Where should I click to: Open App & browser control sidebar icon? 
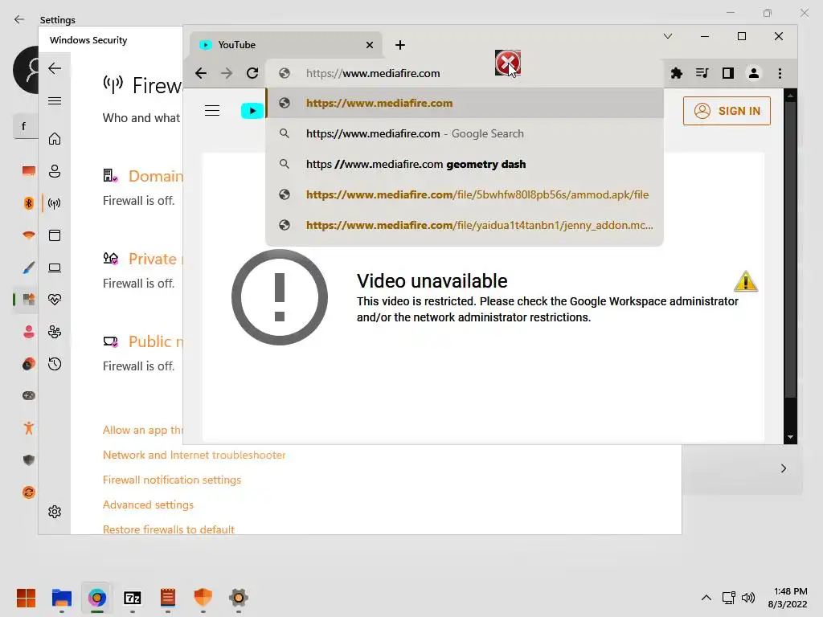click(55, 235)
